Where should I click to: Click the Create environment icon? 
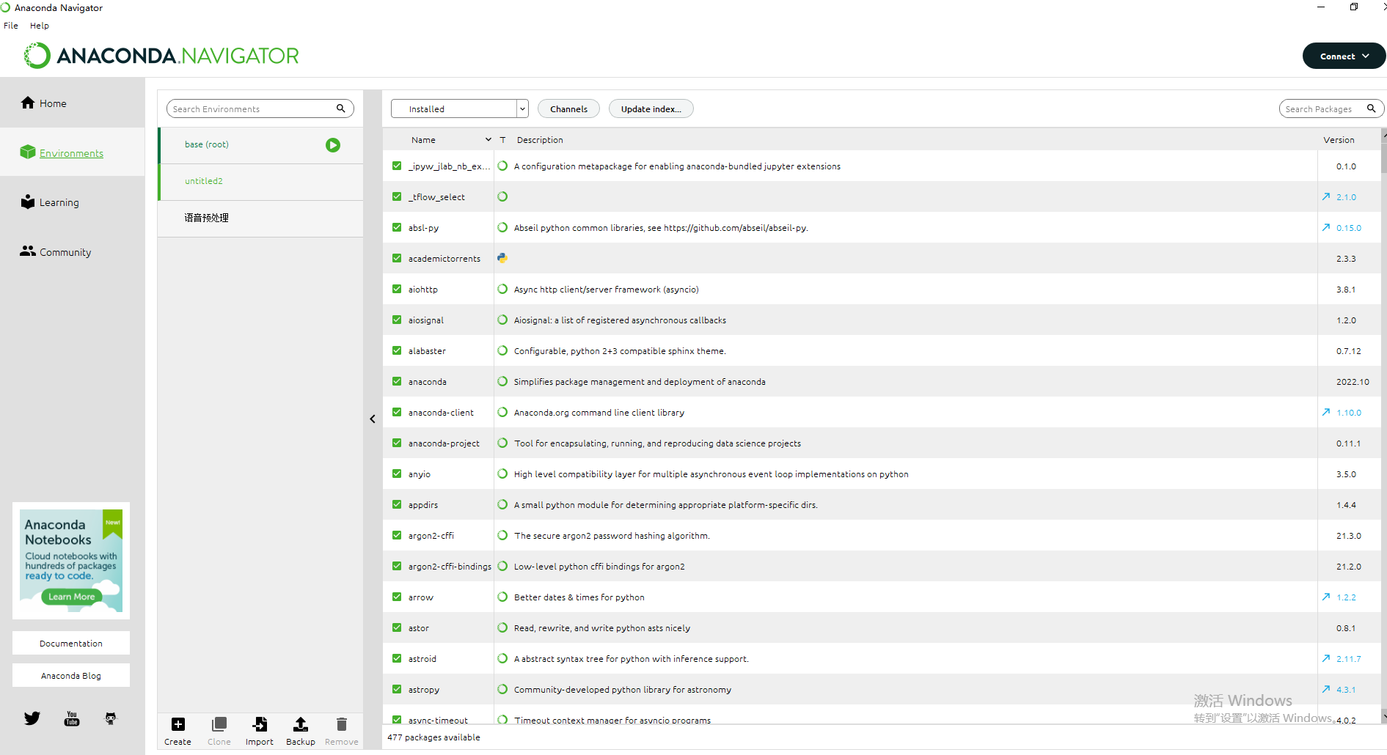(x=178, y=724)
